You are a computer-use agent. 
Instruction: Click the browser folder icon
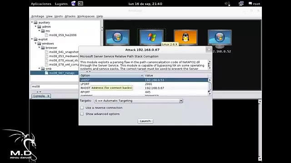click(43, 48)
